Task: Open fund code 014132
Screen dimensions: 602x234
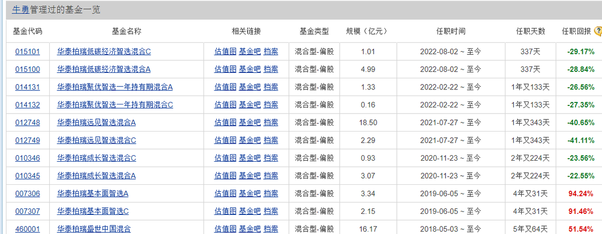Action: 28,104
